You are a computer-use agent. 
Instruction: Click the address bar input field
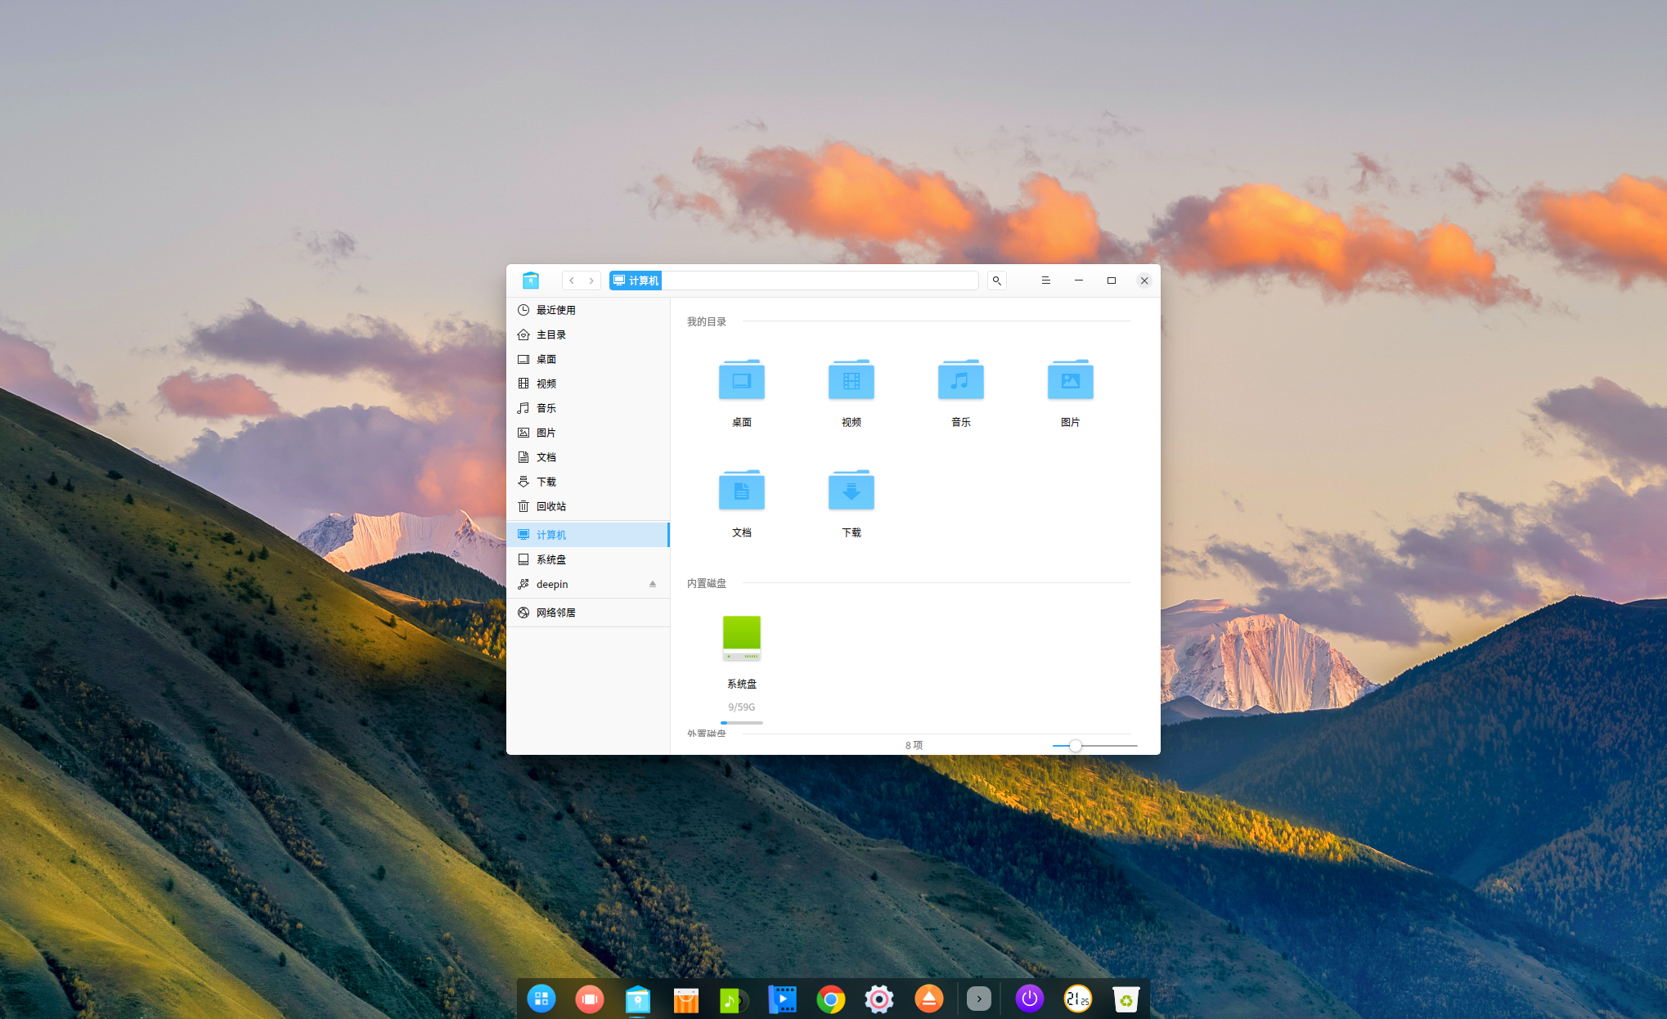[x=818, y=281]
